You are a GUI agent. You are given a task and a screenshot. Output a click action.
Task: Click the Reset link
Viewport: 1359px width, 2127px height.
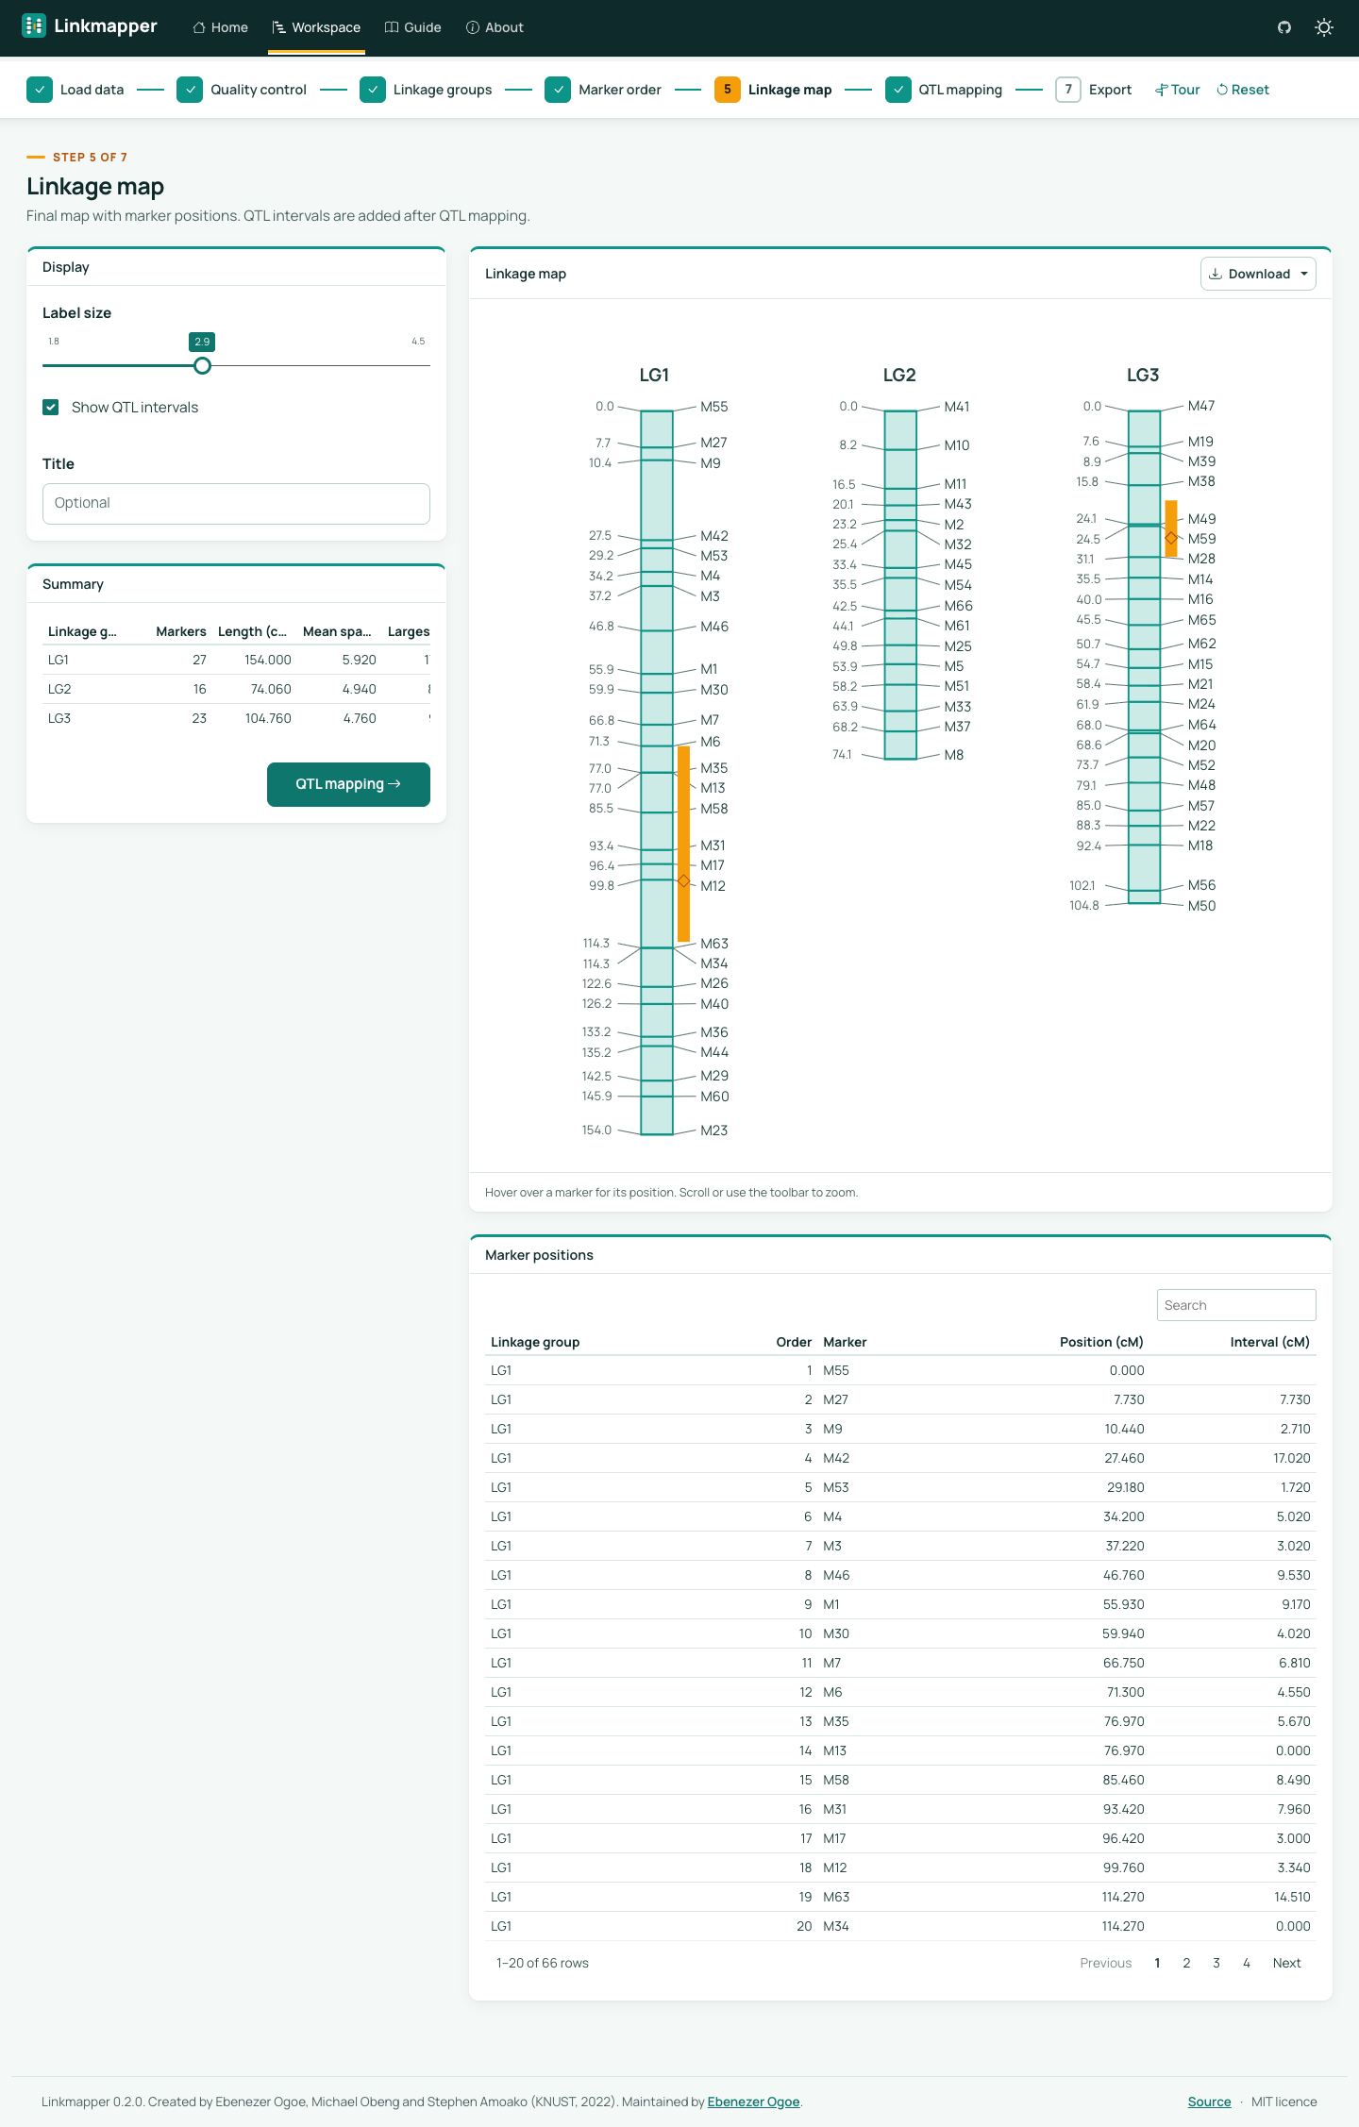pyautogui.click(x=1243, y=90)
